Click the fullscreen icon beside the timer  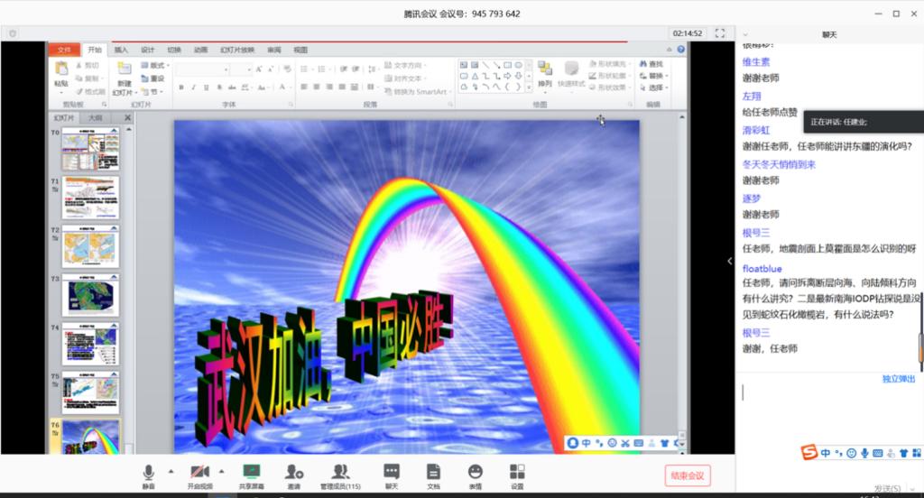[x=720, y=33]
